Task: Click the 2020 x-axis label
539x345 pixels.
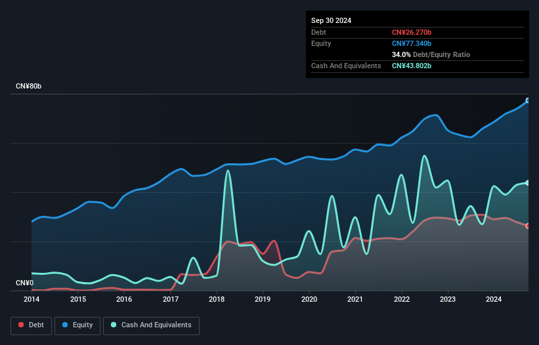Action: pos(309,299)
